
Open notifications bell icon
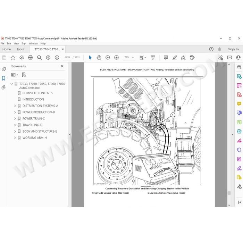point(219,49)
